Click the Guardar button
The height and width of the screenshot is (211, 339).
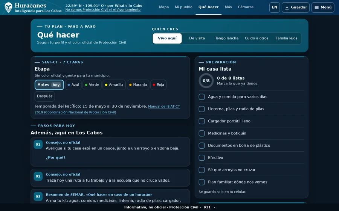click(x=296, y=8)
